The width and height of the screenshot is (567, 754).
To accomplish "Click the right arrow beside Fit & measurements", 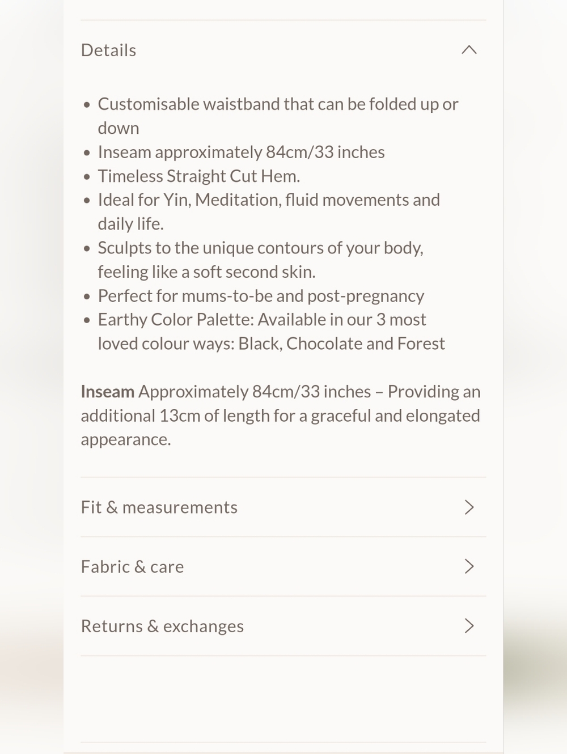I will click(x=469, y=507).
